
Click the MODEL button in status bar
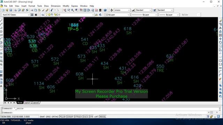(x=103, y=117)
